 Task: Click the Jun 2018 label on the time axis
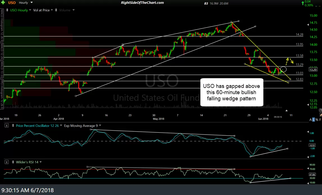263,119
